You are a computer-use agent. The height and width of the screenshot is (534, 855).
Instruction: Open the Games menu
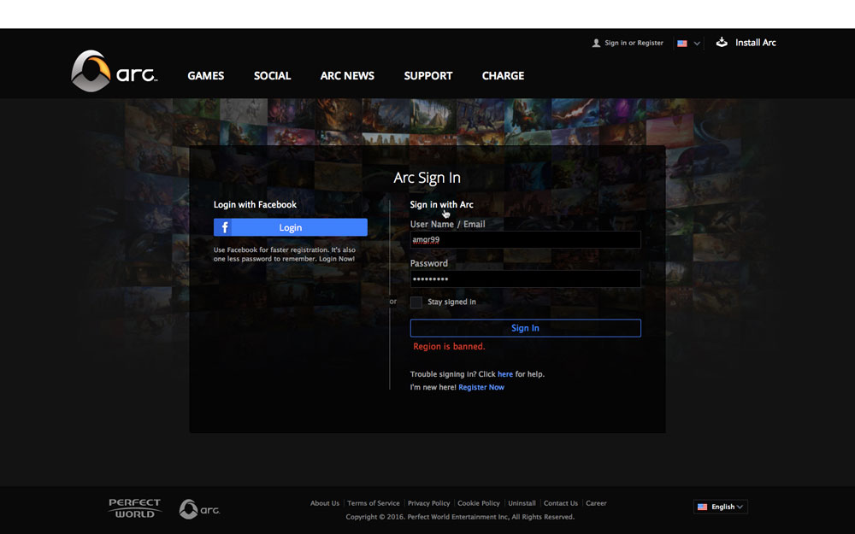click(205, 76)
